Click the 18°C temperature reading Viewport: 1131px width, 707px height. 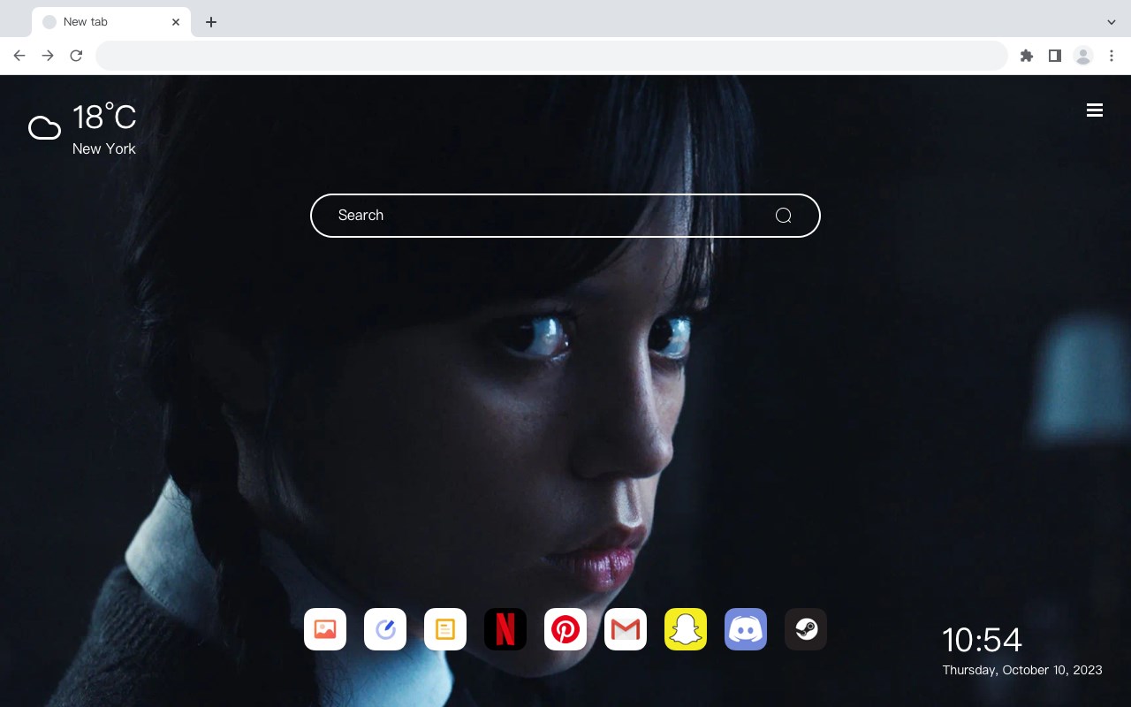104,118
